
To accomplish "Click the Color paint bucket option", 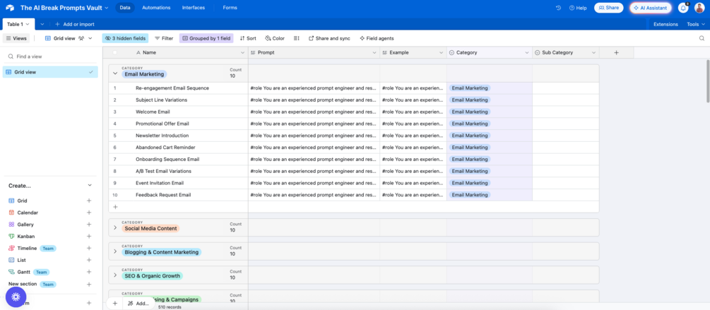I will 275,38.
